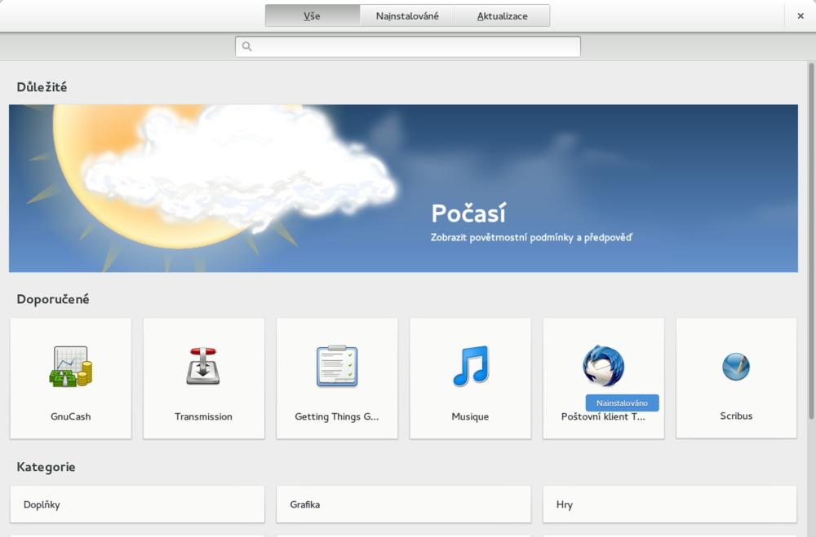Switch to the Nainstalované tab
The height and width of the screenshot is (537, 816).
pyautogui.click(x=407, y=15)
